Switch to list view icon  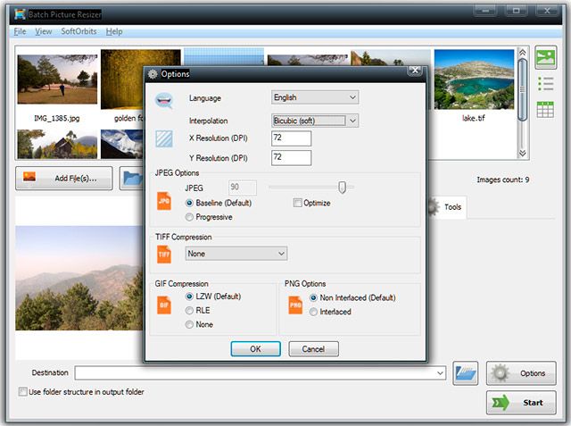tap(544, 84)
